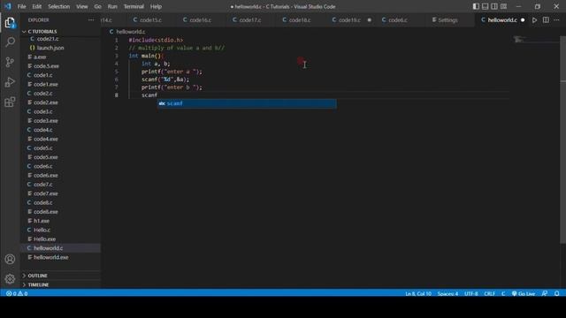This screenshot has height=318, width=566.
Task: Open the Go menu
Action: click(x=98, y=6)
